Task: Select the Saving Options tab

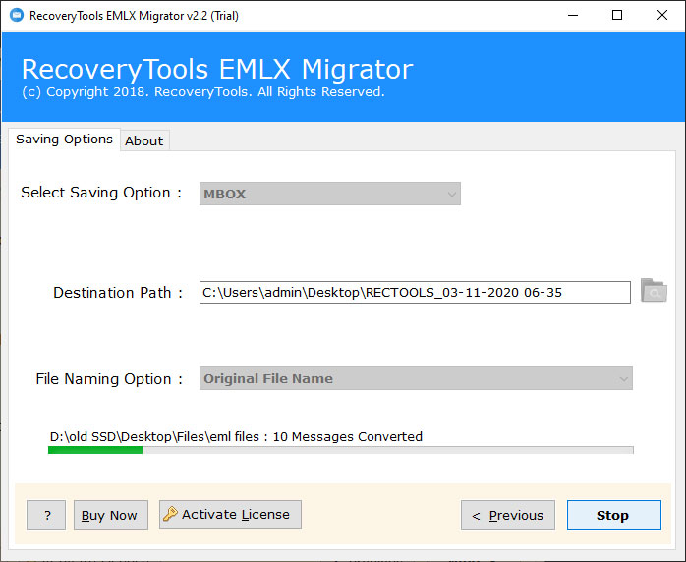Action: click(64, 140)
